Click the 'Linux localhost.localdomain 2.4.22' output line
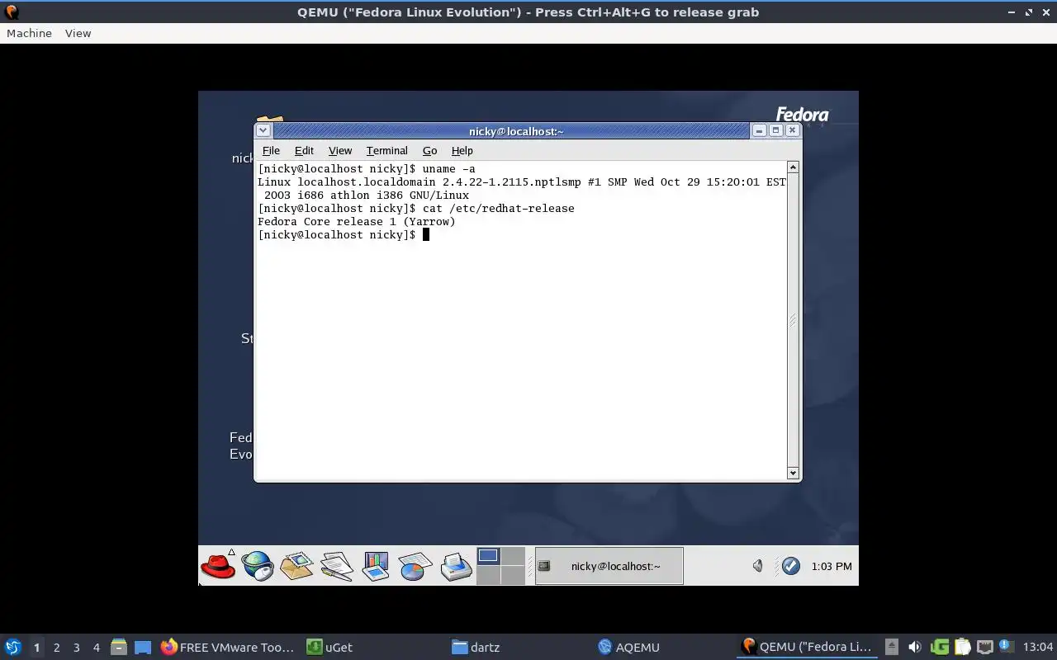This screenshot has height=660, width=1057. [x=522, y=181]
